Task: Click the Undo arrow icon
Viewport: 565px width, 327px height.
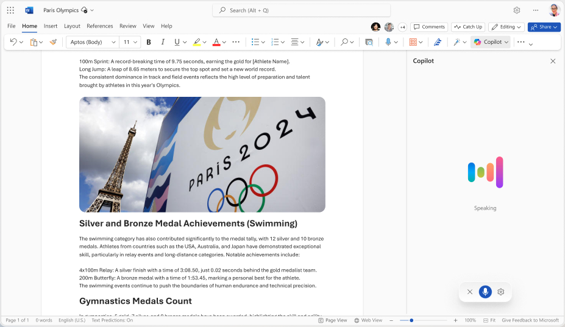Action: [x=13, y=42]
